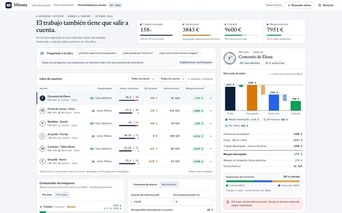The width and height of the screenshot is (342, 213).
Task: Open the Todas las áreas dropdown
Action: point(142,79)
